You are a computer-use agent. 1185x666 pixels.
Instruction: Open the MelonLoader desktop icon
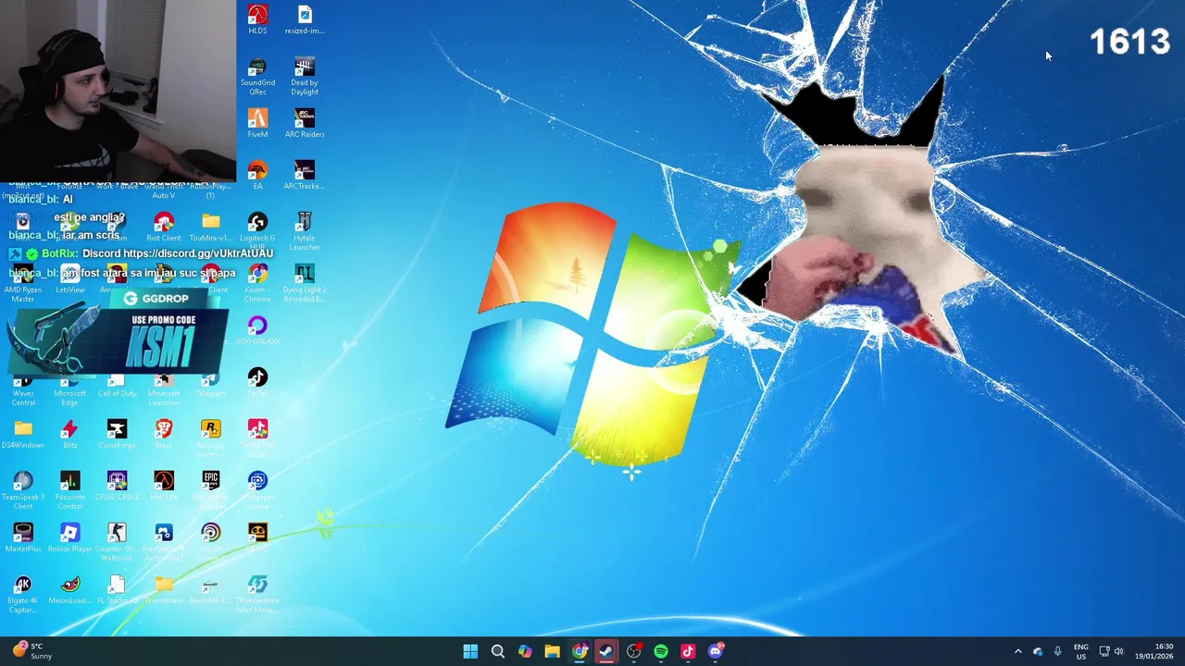(69, 589)
